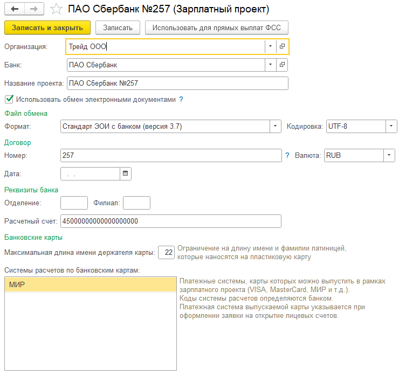Image resolution: width=399 pixels, height=375 pixels.
Task: Open the Банк record with open icon
Action: [x=282, y=65]
